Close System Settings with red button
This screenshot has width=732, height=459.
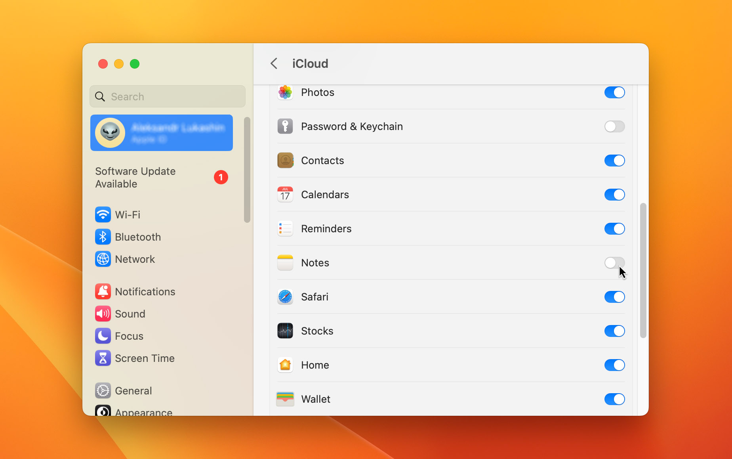(x=103, y=64)
